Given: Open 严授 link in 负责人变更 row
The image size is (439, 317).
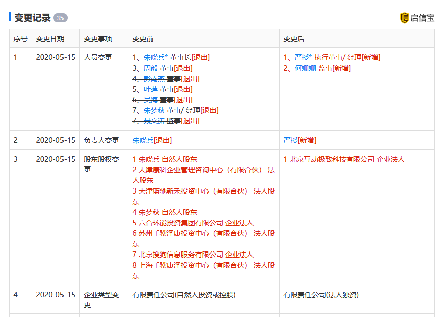Looking at the screenshot, I should [290, 140].
